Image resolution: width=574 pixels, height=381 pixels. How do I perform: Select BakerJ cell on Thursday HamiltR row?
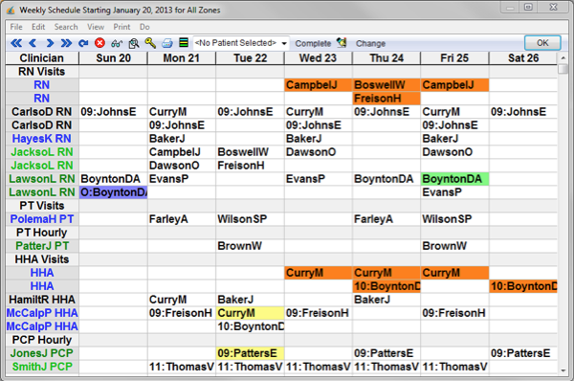(x=386, y=300)
